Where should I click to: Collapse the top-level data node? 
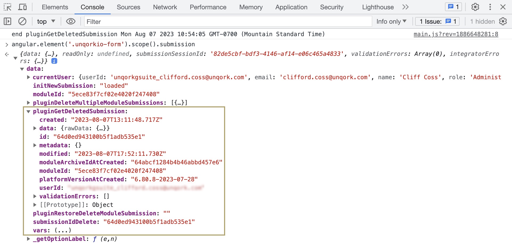tap(22, 69)
